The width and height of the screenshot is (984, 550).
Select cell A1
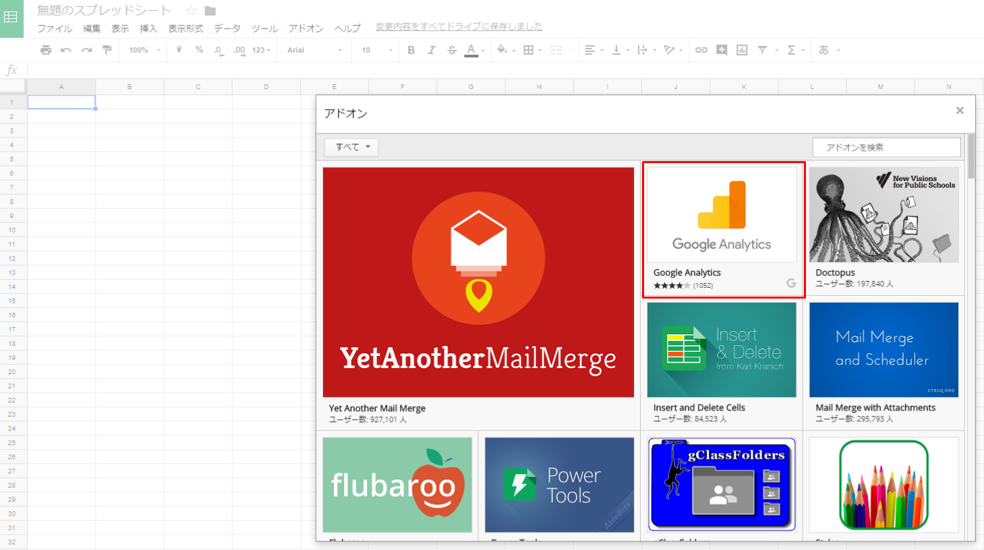[61, 102]
